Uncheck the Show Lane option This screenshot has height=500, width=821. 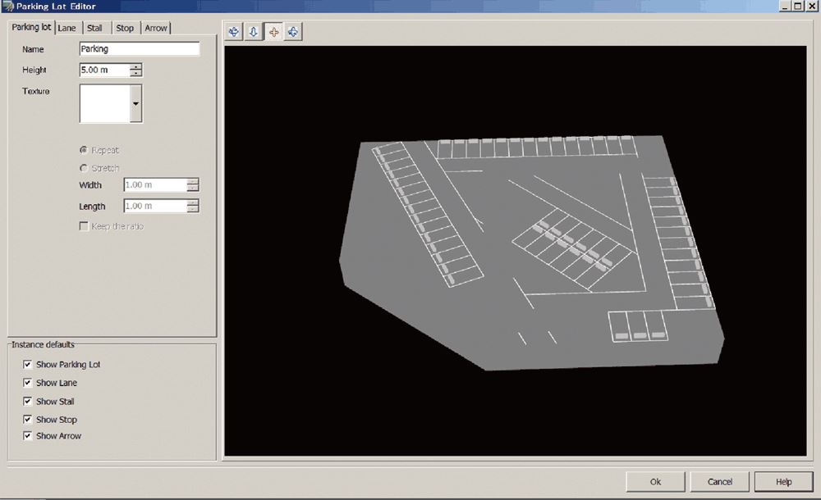click(x=28, y=383)
